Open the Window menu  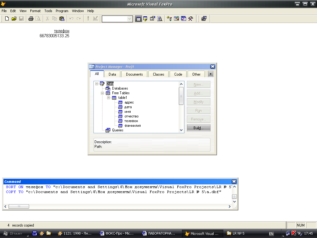pyautogui.click(x=78, y=11)
